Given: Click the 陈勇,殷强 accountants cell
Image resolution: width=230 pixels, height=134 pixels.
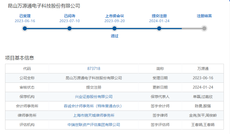Looking at the screenshot, I should click(203, 106).
